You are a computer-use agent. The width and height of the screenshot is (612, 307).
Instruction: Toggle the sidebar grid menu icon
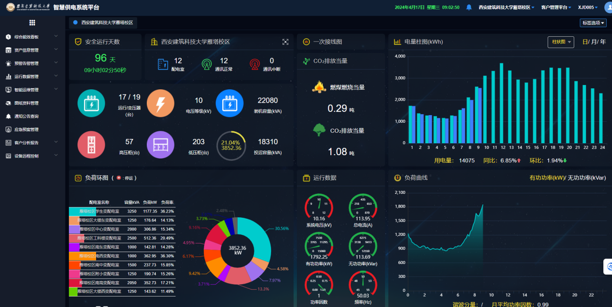click(33, 22)
